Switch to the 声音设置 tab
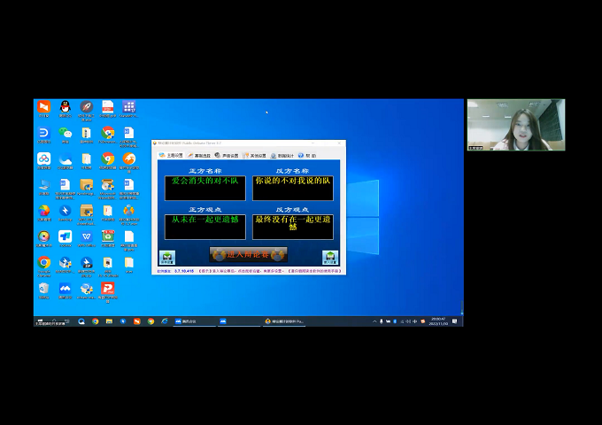Image resolution: width=602 pixels, height=425 pixels. [228, 155]
